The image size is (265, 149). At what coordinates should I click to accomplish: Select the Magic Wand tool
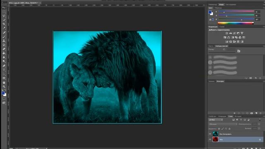tap(4, 20)
